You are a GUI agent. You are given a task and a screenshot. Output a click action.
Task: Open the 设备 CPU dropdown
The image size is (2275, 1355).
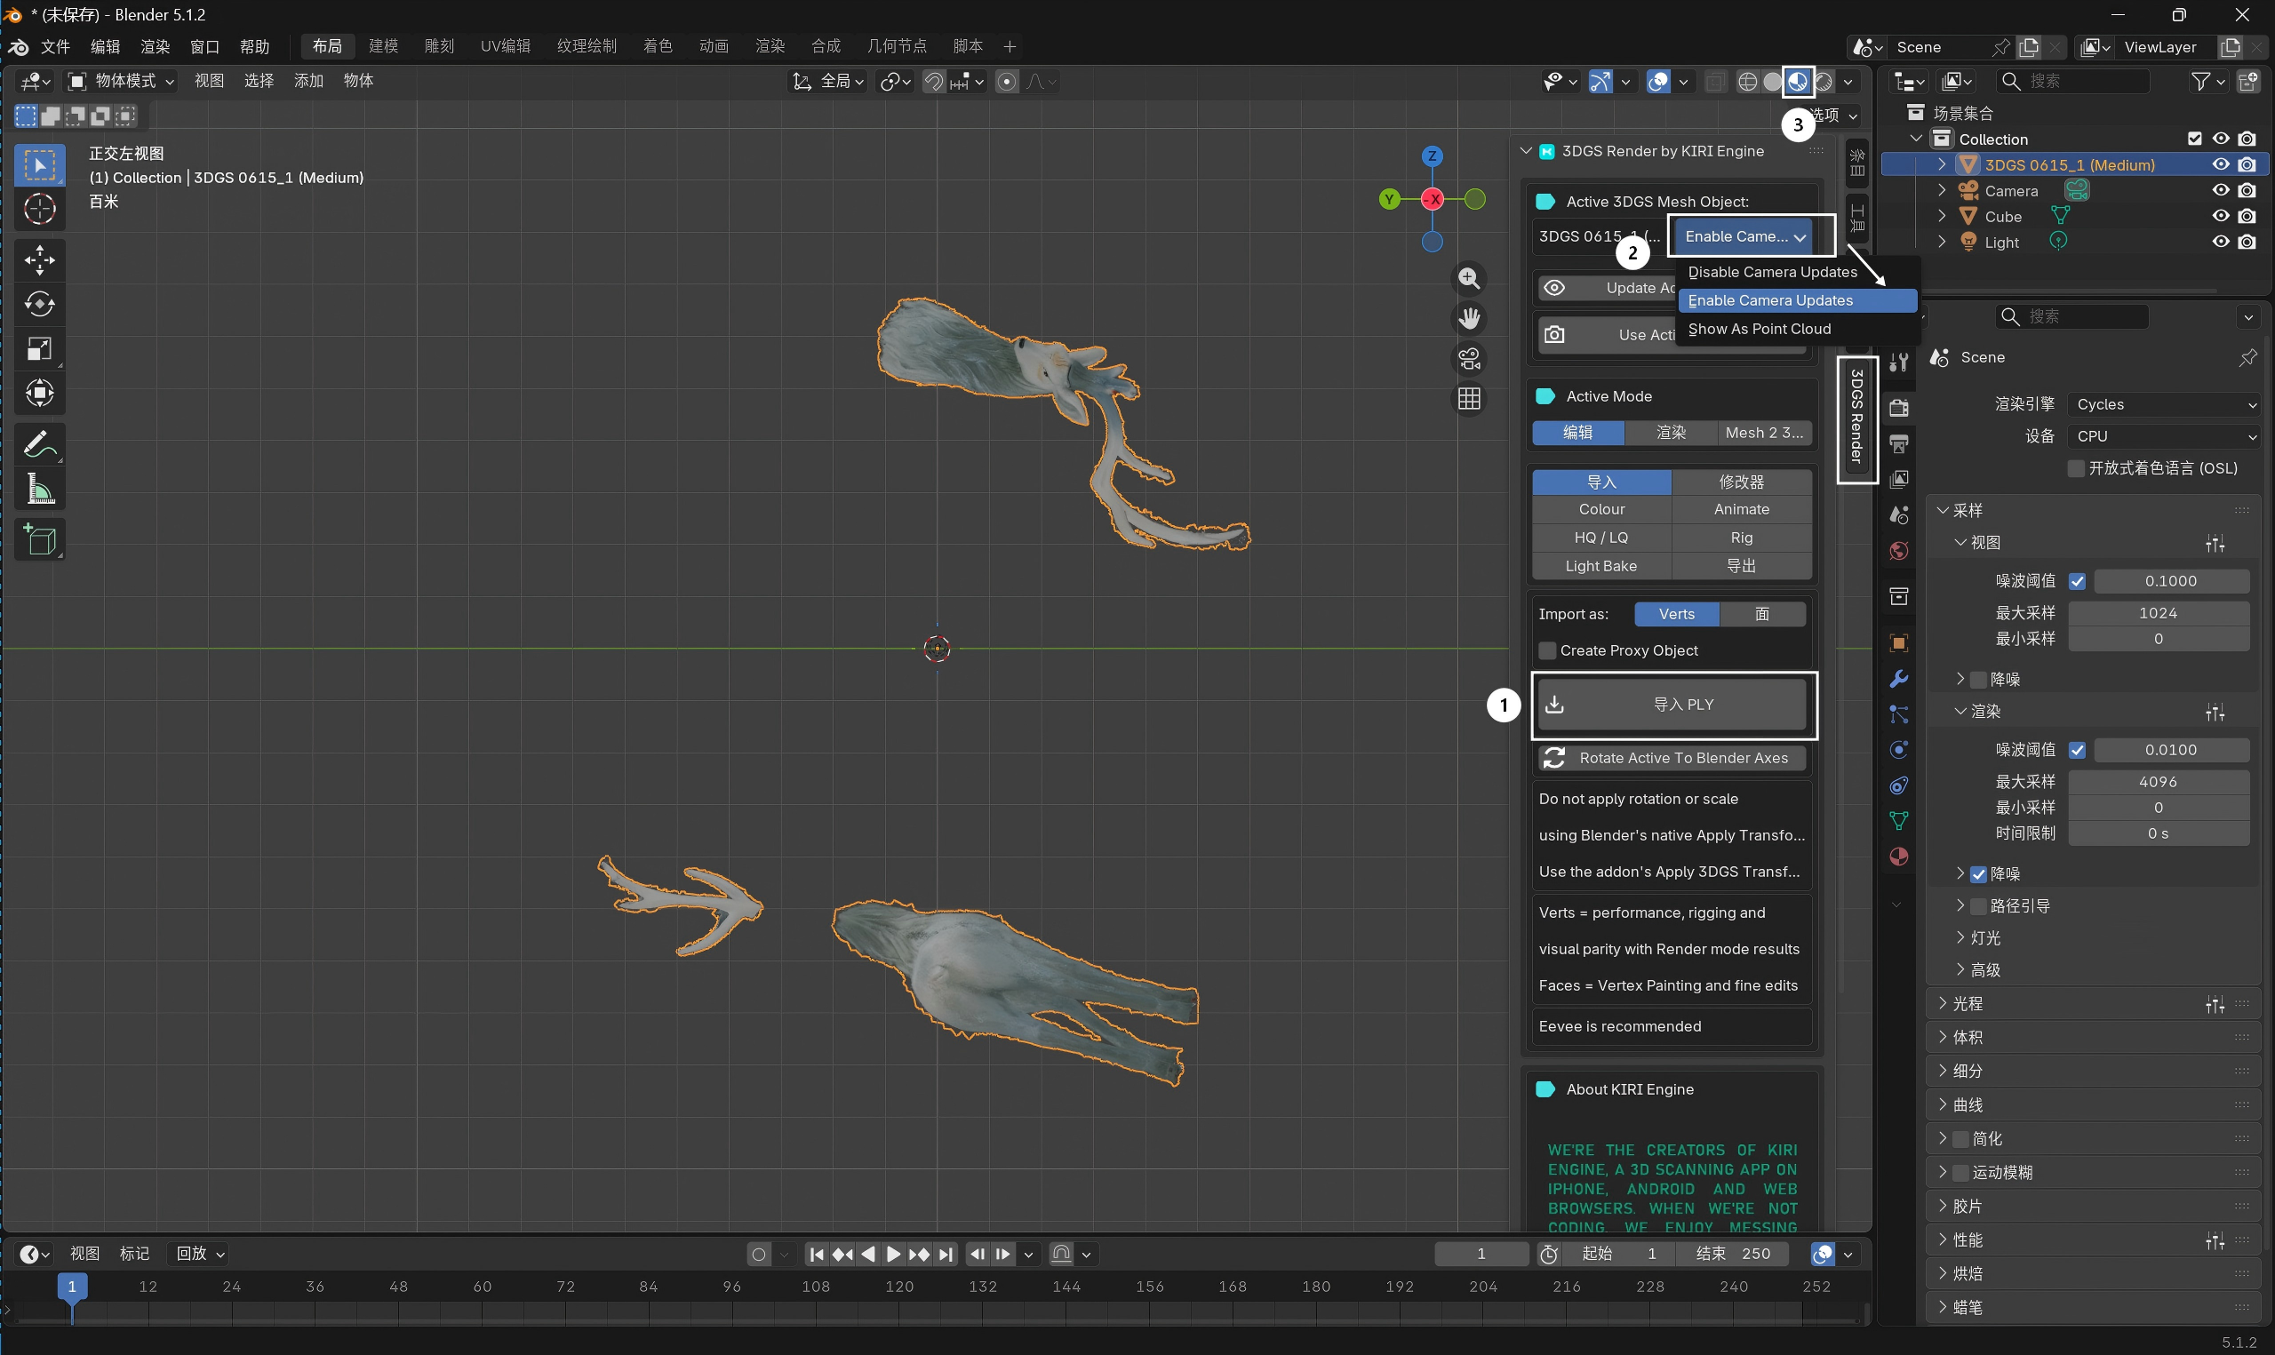[x=2165, y=436]
